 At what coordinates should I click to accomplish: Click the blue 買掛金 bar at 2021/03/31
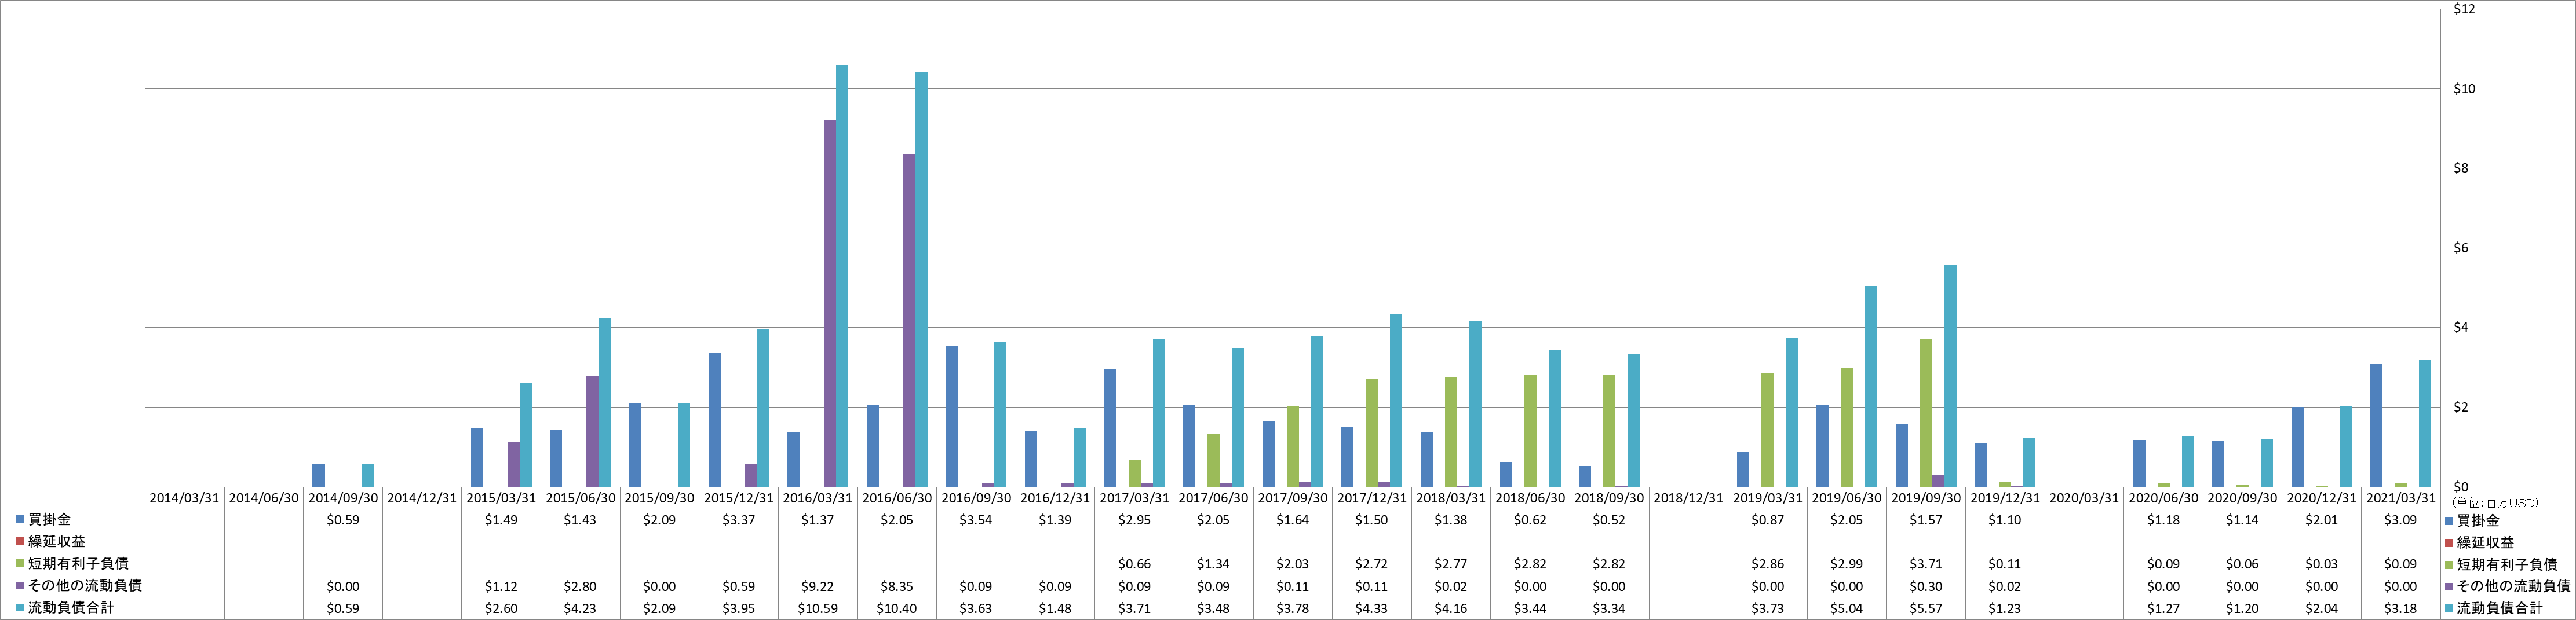(x=2376, y=425)
